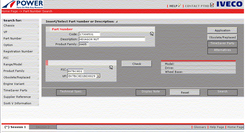The width and height of the screenshot is (245, 133).
Task: Click the Help lightbulb icon
Action: pos(179,5)
